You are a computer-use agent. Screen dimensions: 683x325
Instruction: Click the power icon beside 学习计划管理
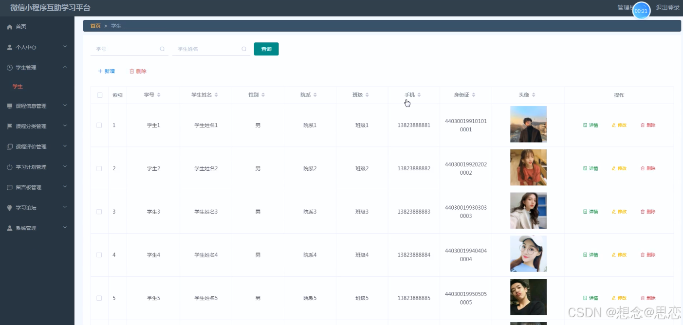pos(9,167)
